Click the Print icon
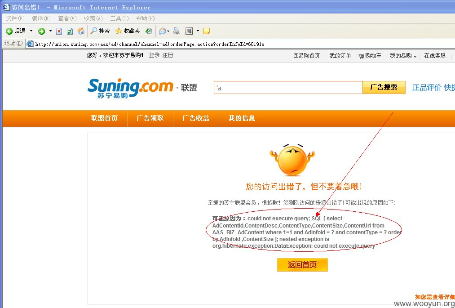455x308 pixels. tap(177, 31)
